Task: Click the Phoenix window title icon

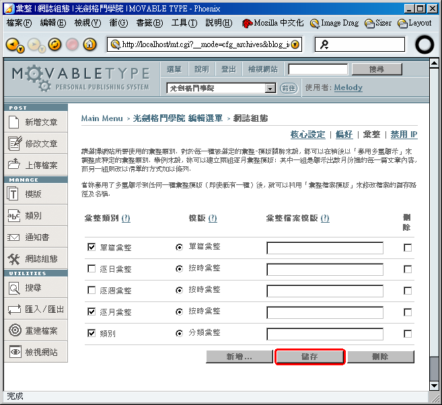Action: tap(9, 9)
